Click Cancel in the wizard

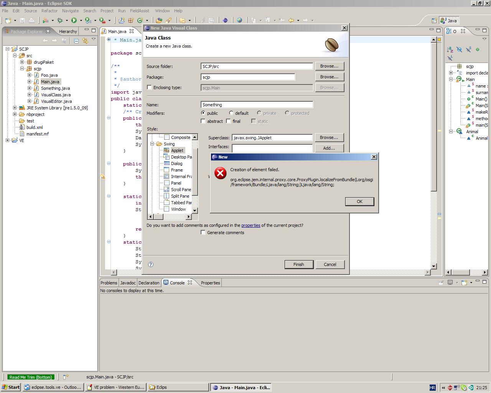pyautogui.click(x=330, y=264)
